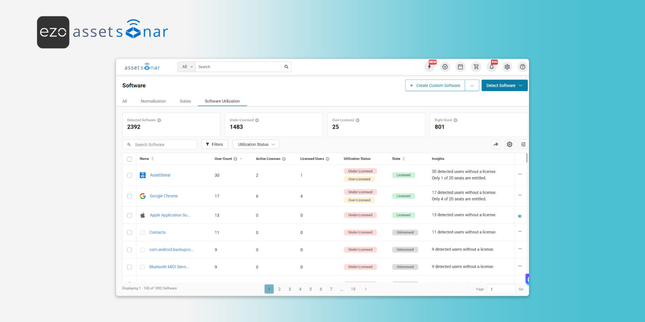The width and height of the screenshot is (645, 322).
Task: Check the AssetSonar row checkbox
Action: pos(129,175)
